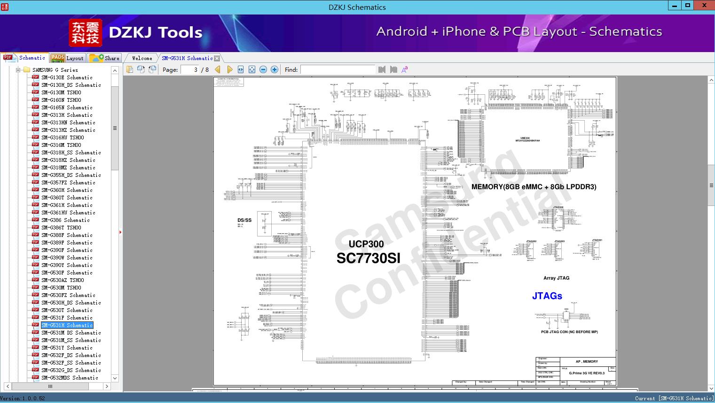715x403 pixels.
Task: Click the Find text input field
Action: pyautogui.click(x=338, y=69)
